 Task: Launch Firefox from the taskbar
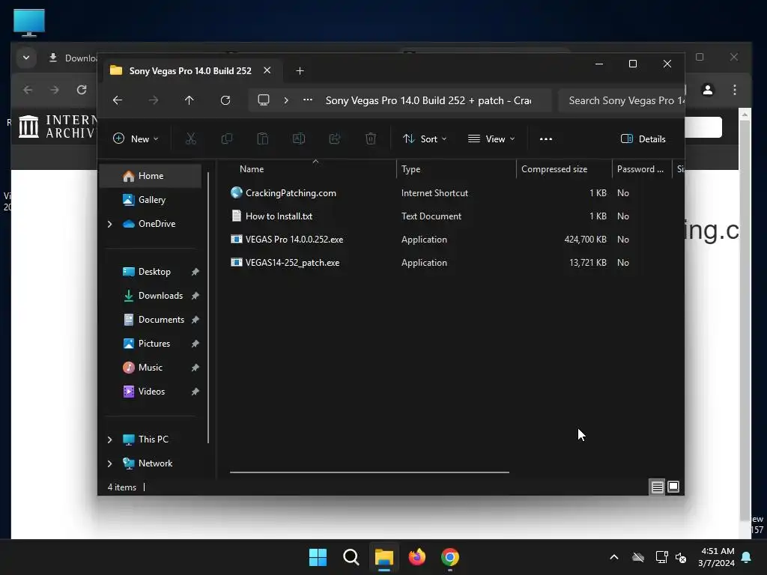417,557
